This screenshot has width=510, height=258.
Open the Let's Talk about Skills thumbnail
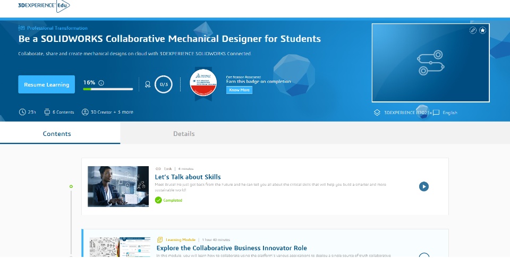tap(118, 186)
